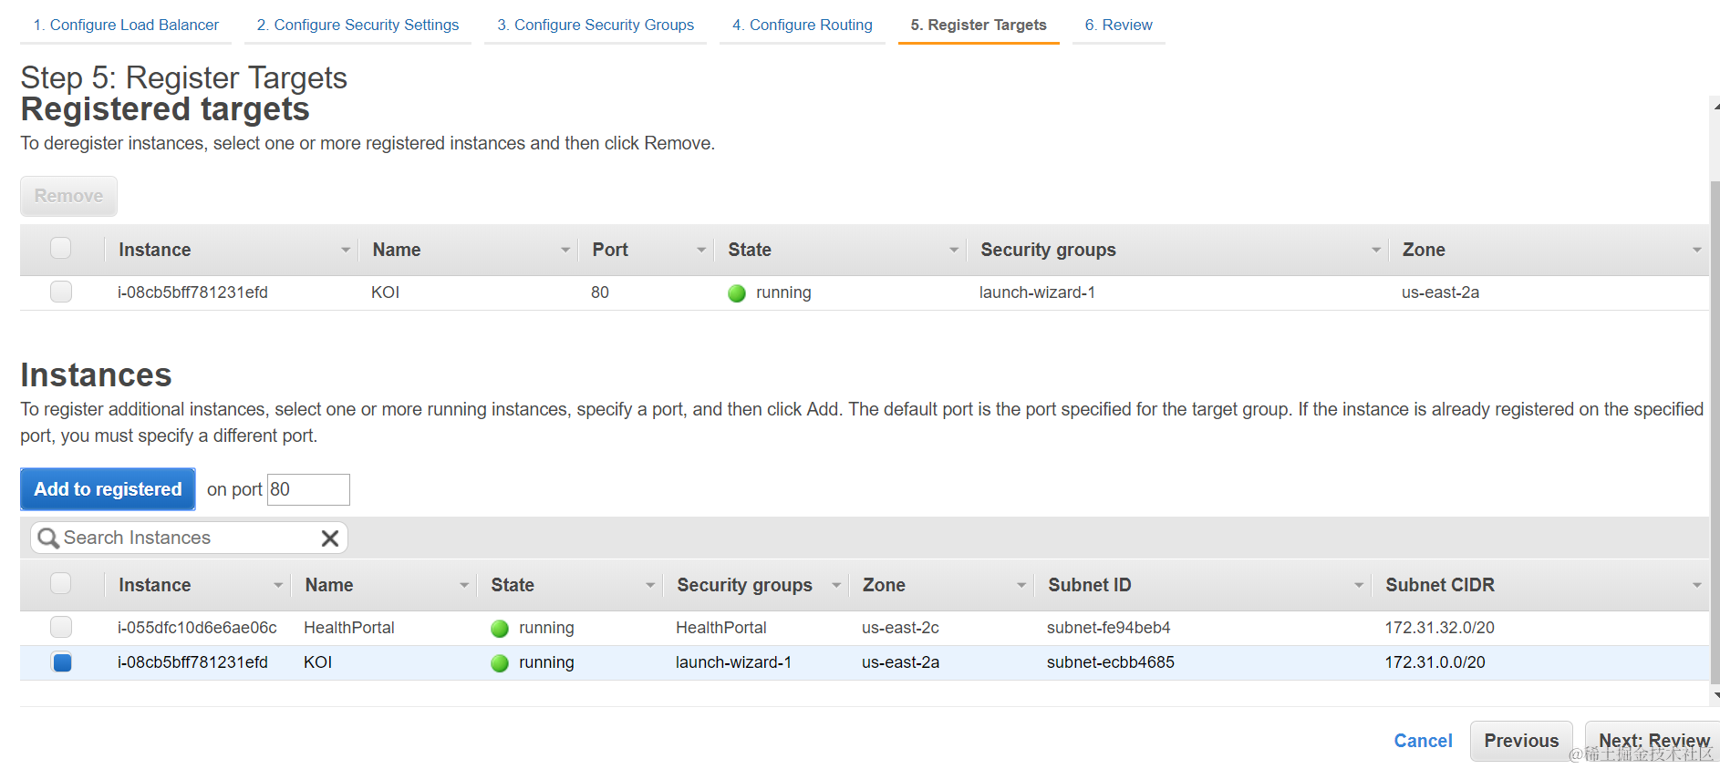Expand the Subnet ID column dropdown arrow
The height and width of the screenshot is (769, 1720).
[x=1358, y=585]
